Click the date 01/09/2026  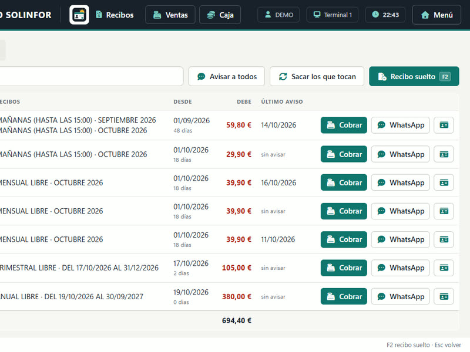[x=192, y=121]
